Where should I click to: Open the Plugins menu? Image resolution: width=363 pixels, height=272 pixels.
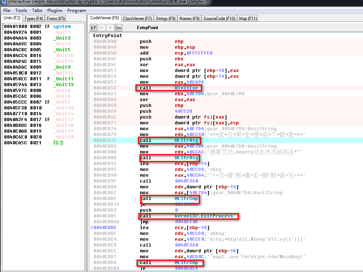coord(55,11)
